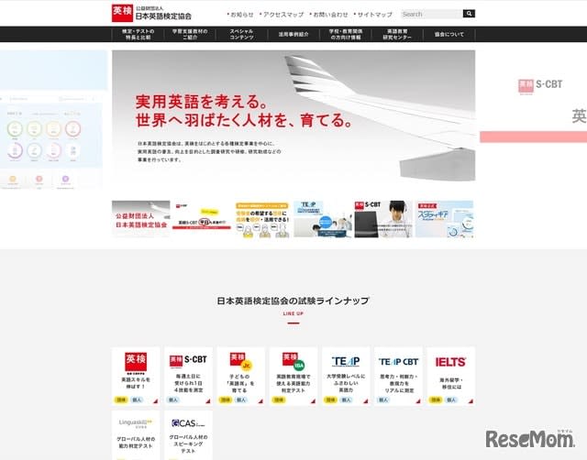Viewport: 587px width, 460px height.
Task: Open the 英検 S-CBT lineup card
Action: click(x=188, y=377)
